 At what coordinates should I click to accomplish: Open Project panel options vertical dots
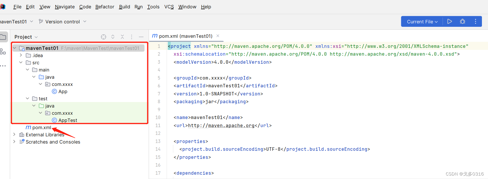(132, 37)
